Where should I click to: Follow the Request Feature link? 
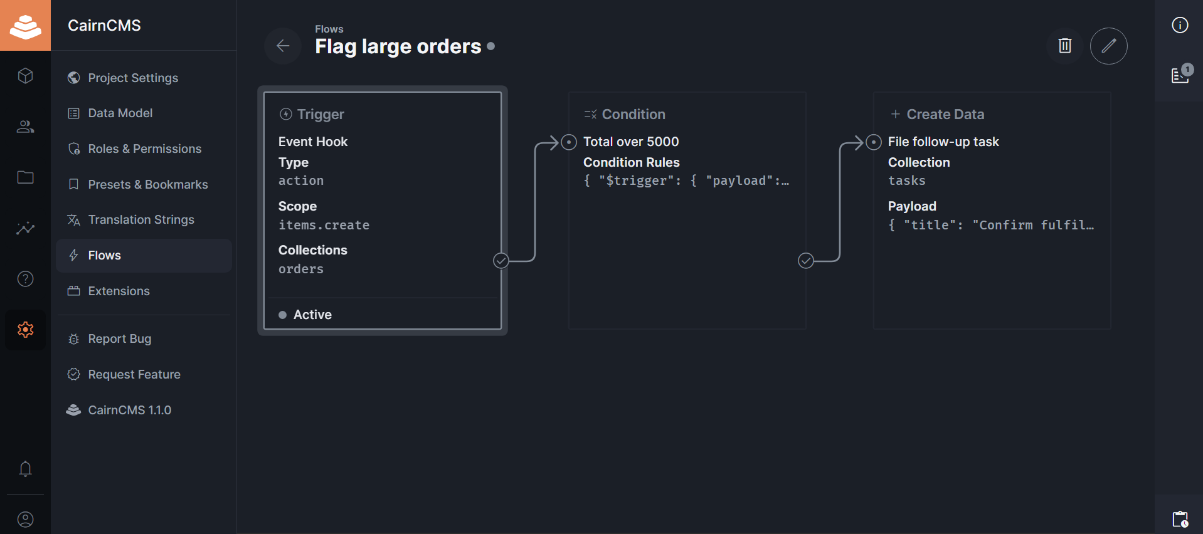click(x=144, y=374)
